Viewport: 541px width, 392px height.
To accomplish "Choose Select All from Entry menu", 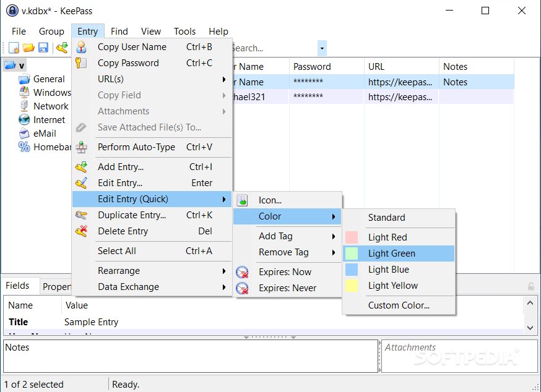I will point(152,251).
